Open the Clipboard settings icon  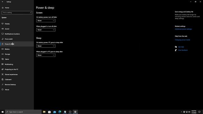(x=3, y=79)
